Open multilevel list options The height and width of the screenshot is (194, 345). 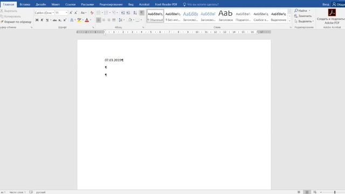(x=115, y=13)
